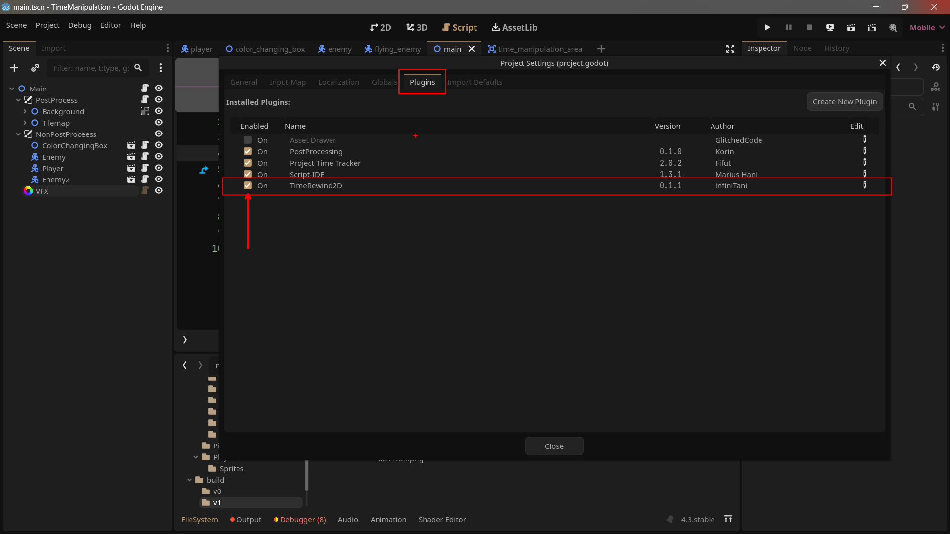The height and width of the screenshot is (534, 950).
Task: Click the Enemy node's open-in-editor scene icon
Action: click(131, 157)
